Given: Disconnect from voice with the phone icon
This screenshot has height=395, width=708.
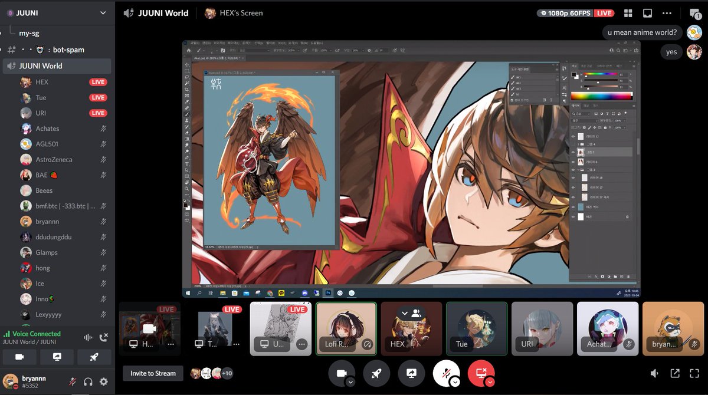Looking at the screenshot, I should [x=104, y=337].
